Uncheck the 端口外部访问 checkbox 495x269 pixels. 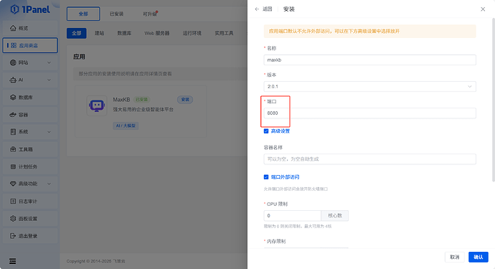coord(266,177)
